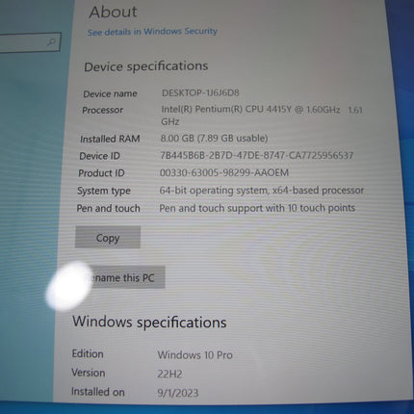Click the Device ID label
The image size is (414, 414).
click(99, 156)
